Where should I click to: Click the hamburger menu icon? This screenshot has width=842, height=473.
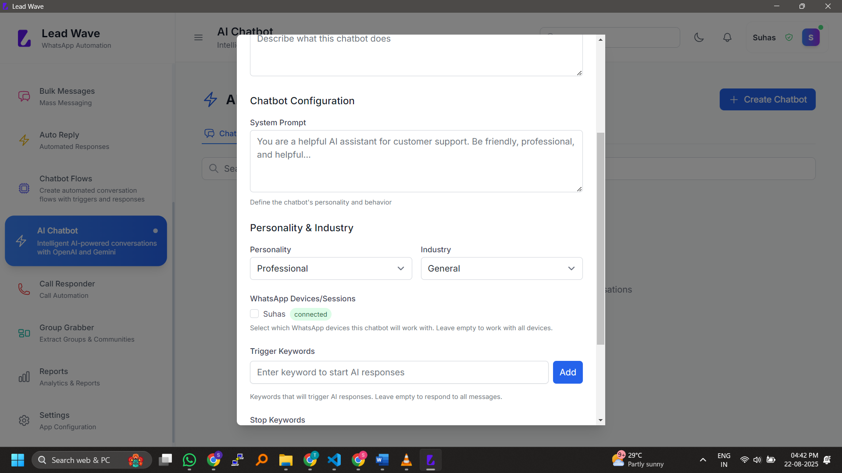(x=198, y=38)
